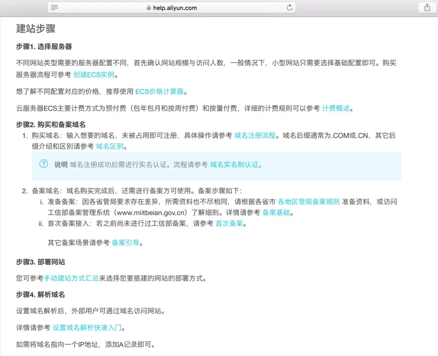This screenshot has width=438, height=356.
Task: Open the 手动建站方式汇总 link
Action: 71,278
